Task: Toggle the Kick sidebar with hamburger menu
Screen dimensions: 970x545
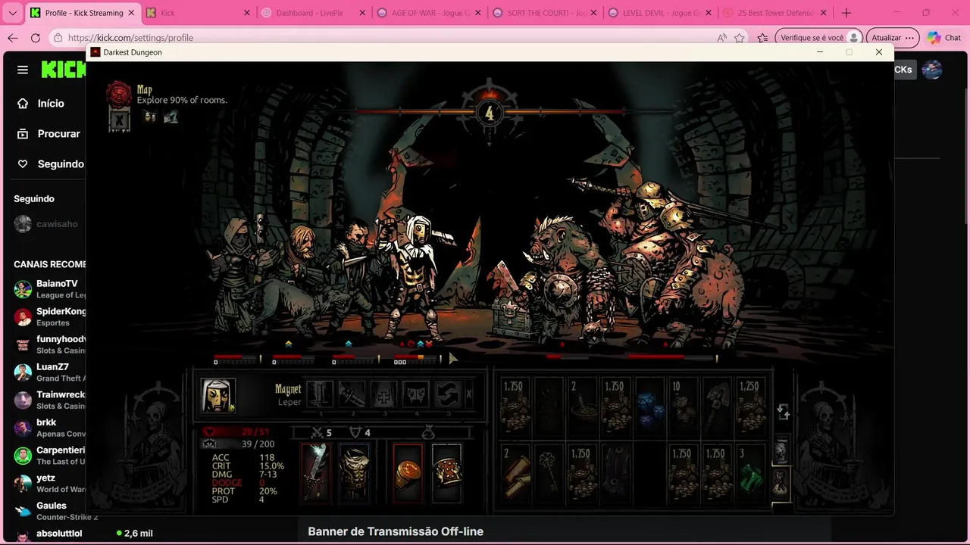Action: (x=23, y=70)
